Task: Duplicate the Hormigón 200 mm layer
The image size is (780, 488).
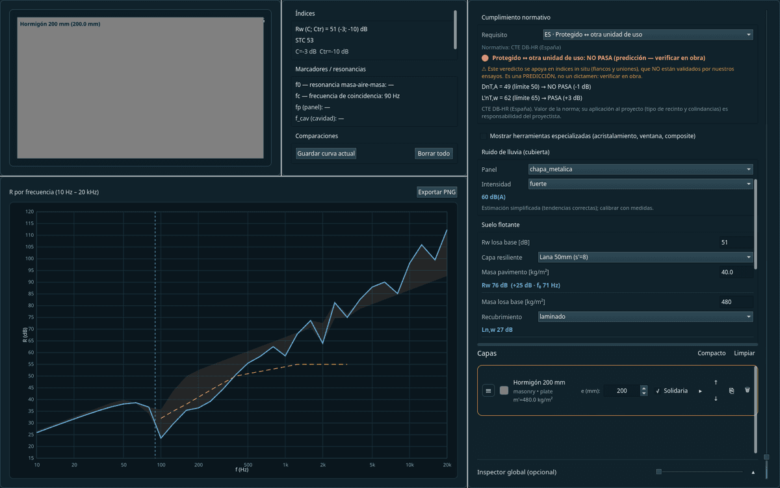Action: [x=732, y=390]
